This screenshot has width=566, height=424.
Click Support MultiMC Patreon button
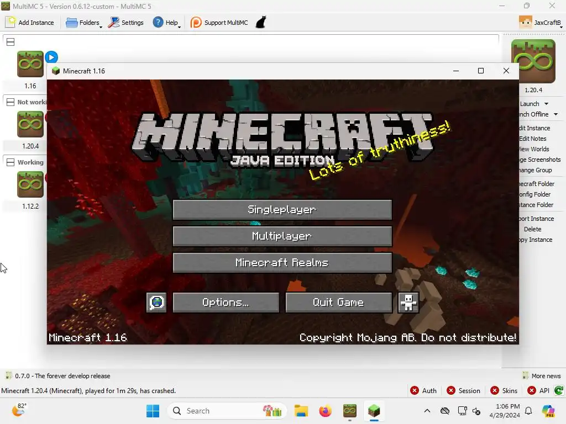[219, 22]
